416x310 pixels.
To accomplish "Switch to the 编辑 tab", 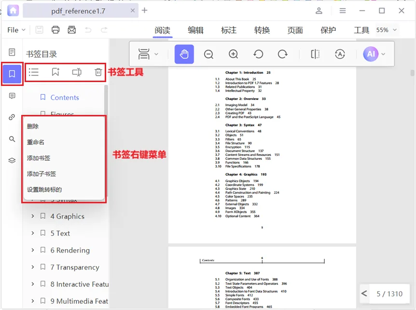I will coord(195,30).
